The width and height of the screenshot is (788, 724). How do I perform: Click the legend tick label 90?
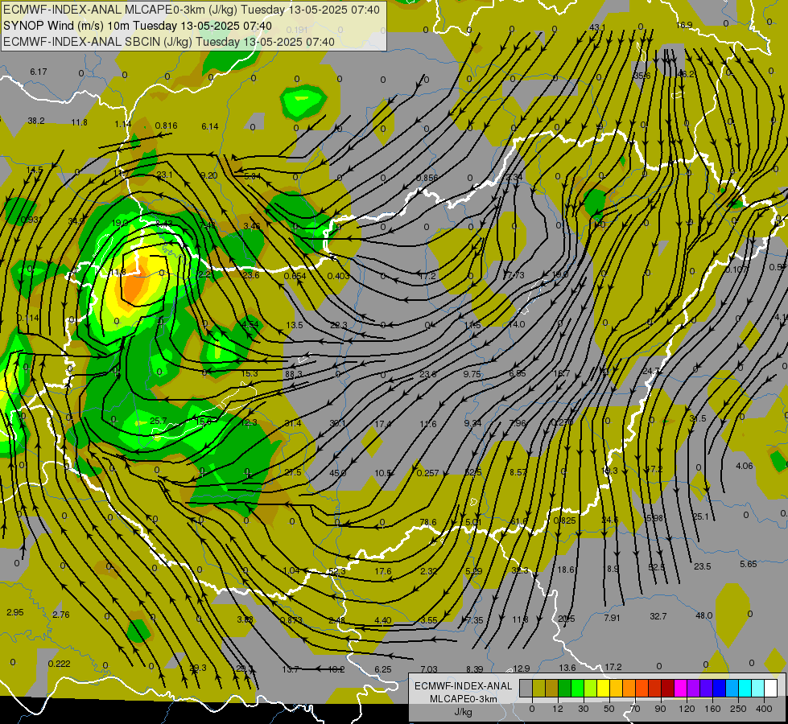point(660,709)
